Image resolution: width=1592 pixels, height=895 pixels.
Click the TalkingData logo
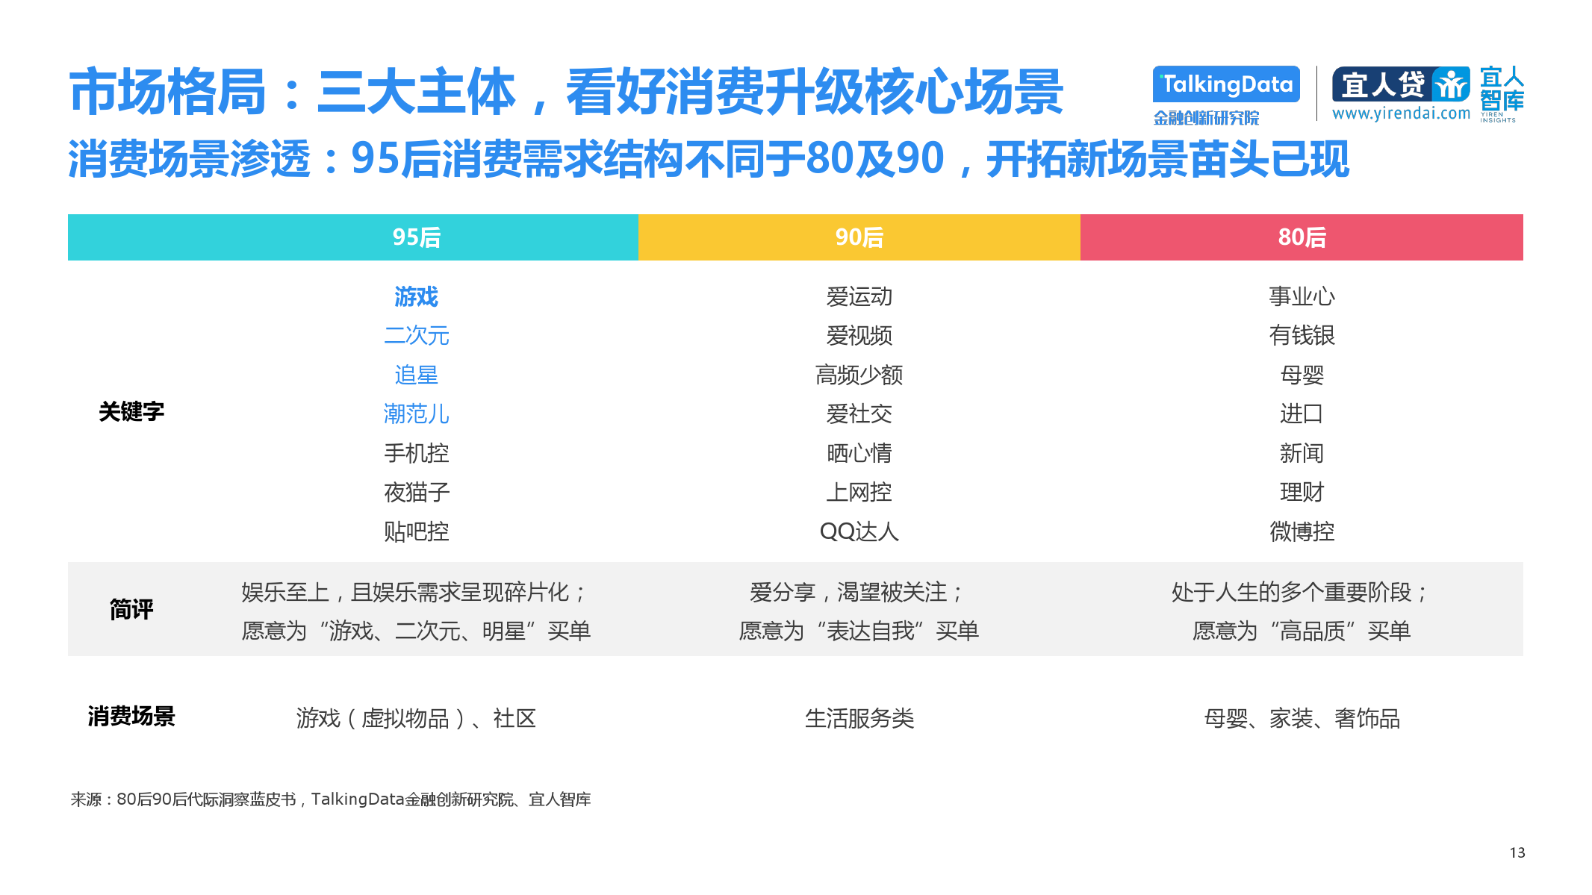1225,84
